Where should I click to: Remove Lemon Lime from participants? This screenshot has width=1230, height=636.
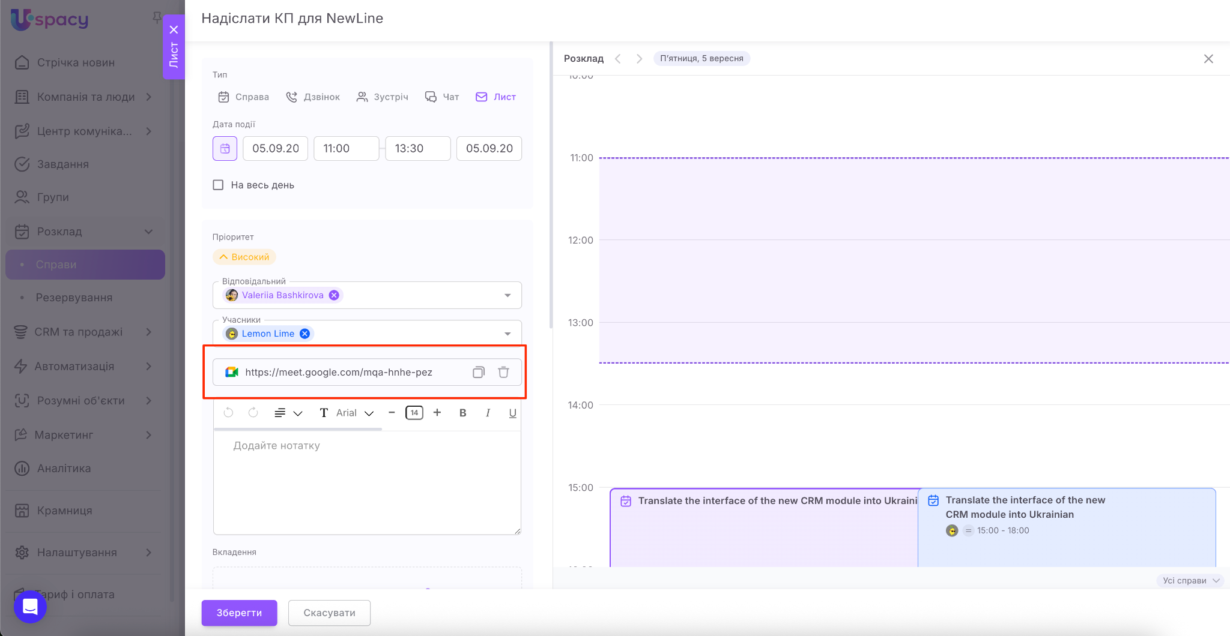tap(305, 334)
